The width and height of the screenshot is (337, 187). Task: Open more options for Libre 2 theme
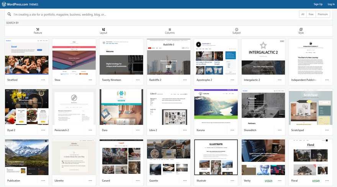(185, 130)
